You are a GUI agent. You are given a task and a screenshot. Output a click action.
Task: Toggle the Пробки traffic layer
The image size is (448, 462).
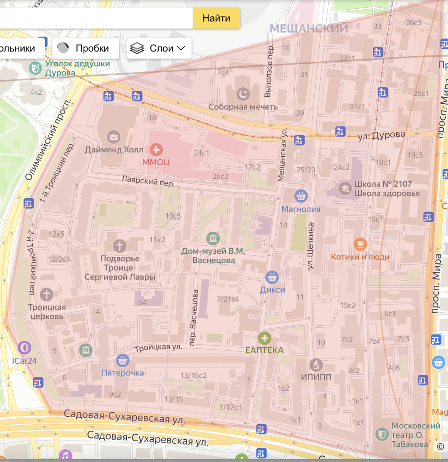point(86,48)
